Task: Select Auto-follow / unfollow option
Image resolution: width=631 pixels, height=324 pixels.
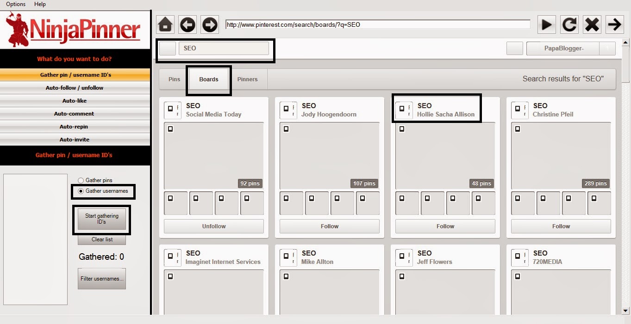Action: (x=75, y=88)
